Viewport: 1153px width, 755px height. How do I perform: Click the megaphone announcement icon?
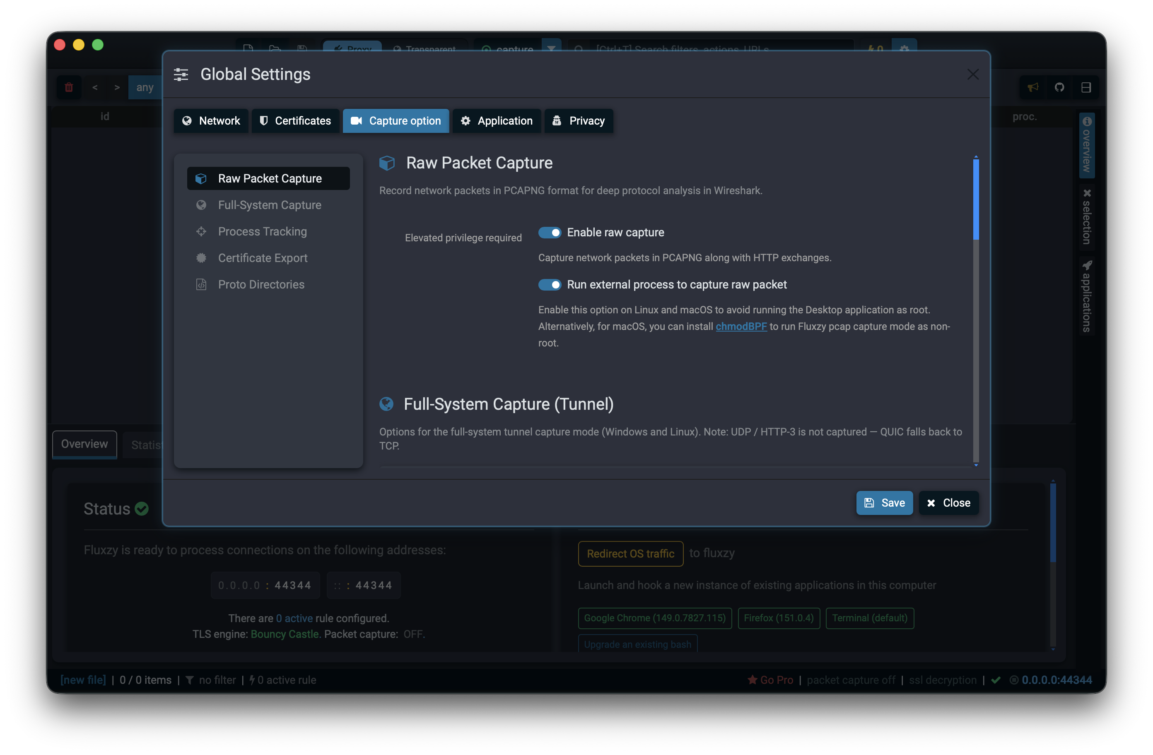(1033, 87)
